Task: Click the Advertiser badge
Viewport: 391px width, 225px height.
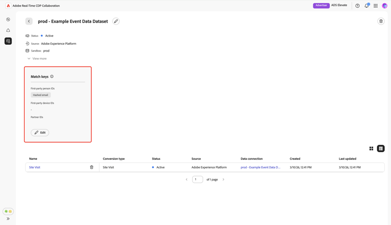Action: [x=321, y=6]
